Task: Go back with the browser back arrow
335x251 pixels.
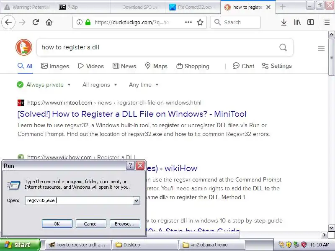Action: pos(8,22)
